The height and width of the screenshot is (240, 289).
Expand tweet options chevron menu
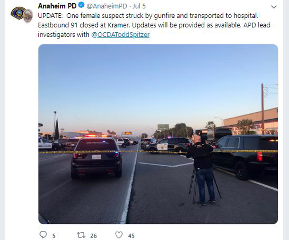(274, 7)
